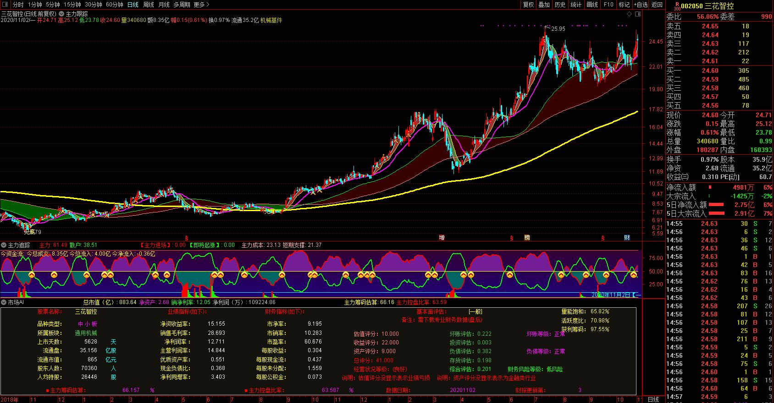This screenshot has height=403, width=774.
Task: Click the 总量 340680 value
Action: pyautogui.click(x=708, y=141)
